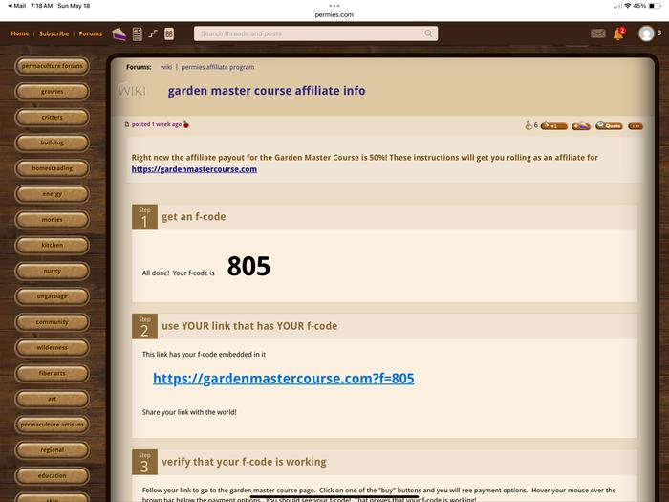Image resolution: width=669 pixels, height=502 pixels.
Task: Open the Home menu item
Action: click(x=20, y=33)
